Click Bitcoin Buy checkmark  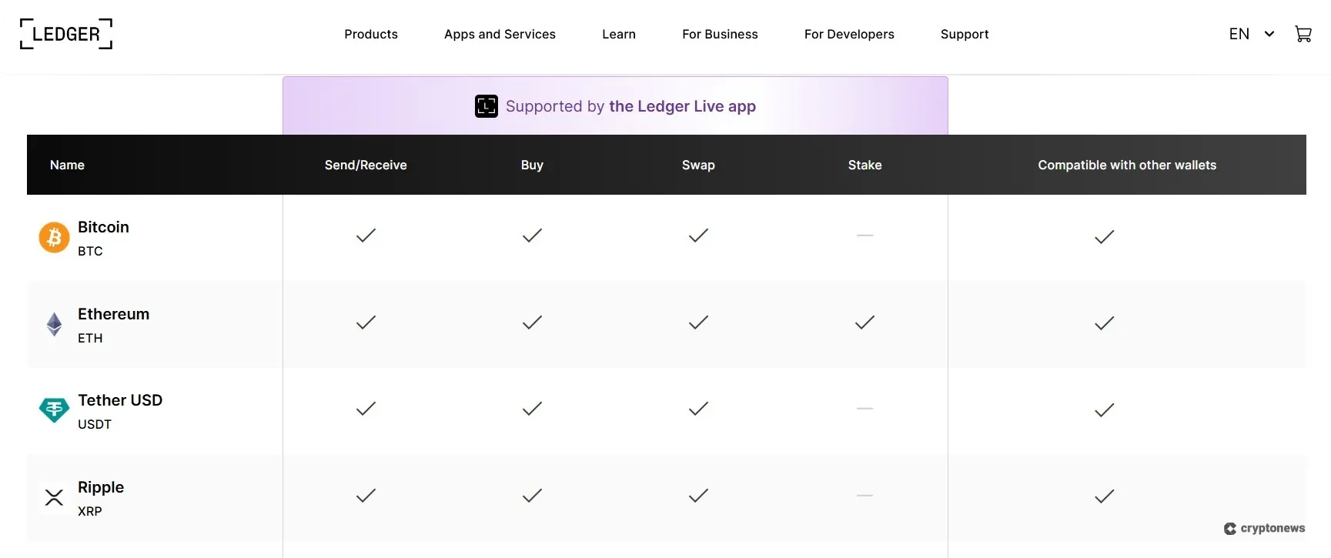tap(532, 236)
